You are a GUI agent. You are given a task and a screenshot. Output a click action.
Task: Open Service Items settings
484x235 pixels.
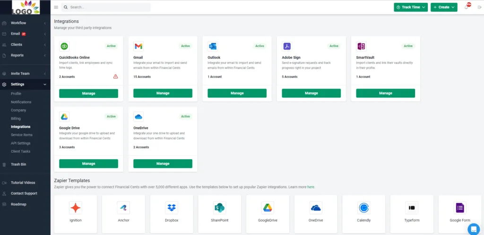[22, 135]
